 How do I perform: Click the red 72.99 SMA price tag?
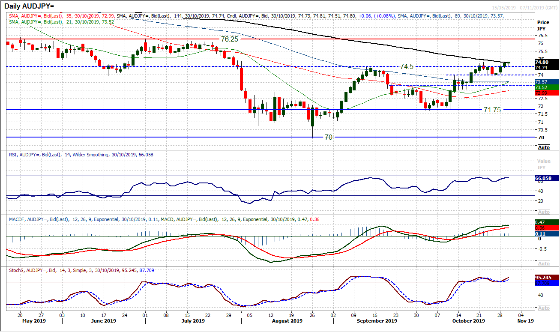click(547, 93)
